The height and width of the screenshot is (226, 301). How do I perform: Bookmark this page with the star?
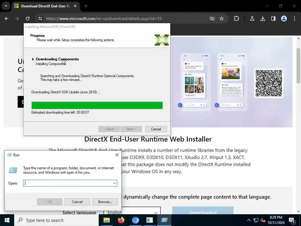click(222, 19)
